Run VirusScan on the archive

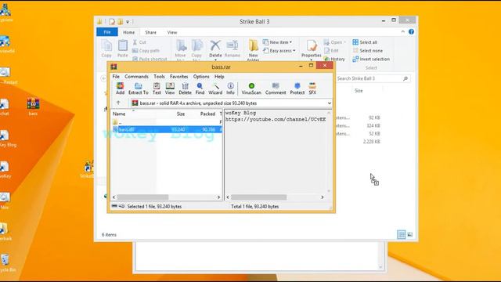[251, 89]
